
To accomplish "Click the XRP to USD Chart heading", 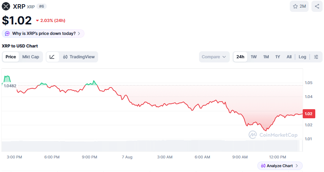I will [20, 46].
